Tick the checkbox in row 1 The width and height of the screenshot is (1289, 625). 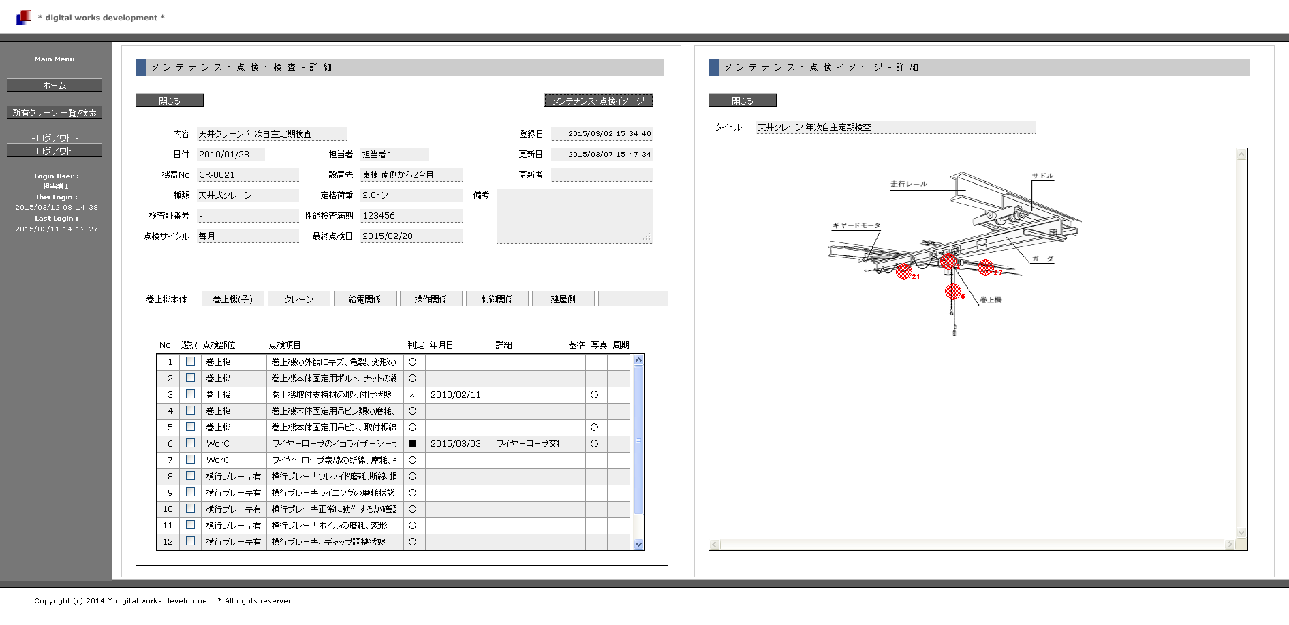[191, 362]
